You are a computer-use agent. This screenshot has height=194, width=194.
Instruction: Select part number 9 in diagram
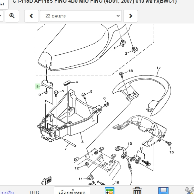(40, 95)
